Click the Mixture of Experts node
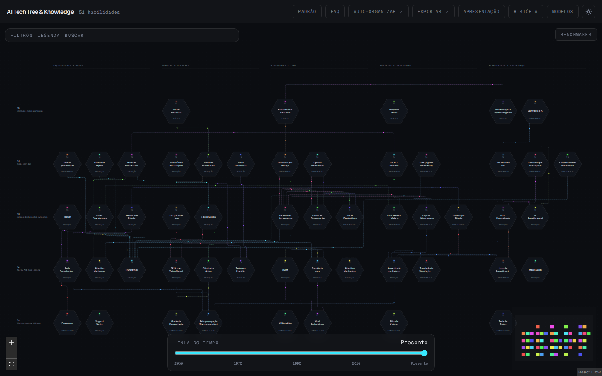The height and width of the screenshot is (376, 602). click(99, 164)
